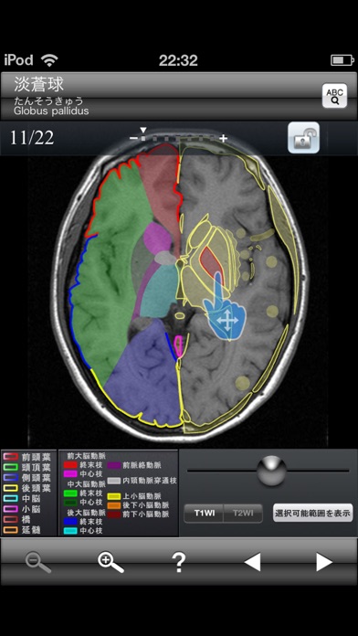
Task: Click the 後頭葉 yellow outline legend swatch
Action: click(x=10, y=488)
